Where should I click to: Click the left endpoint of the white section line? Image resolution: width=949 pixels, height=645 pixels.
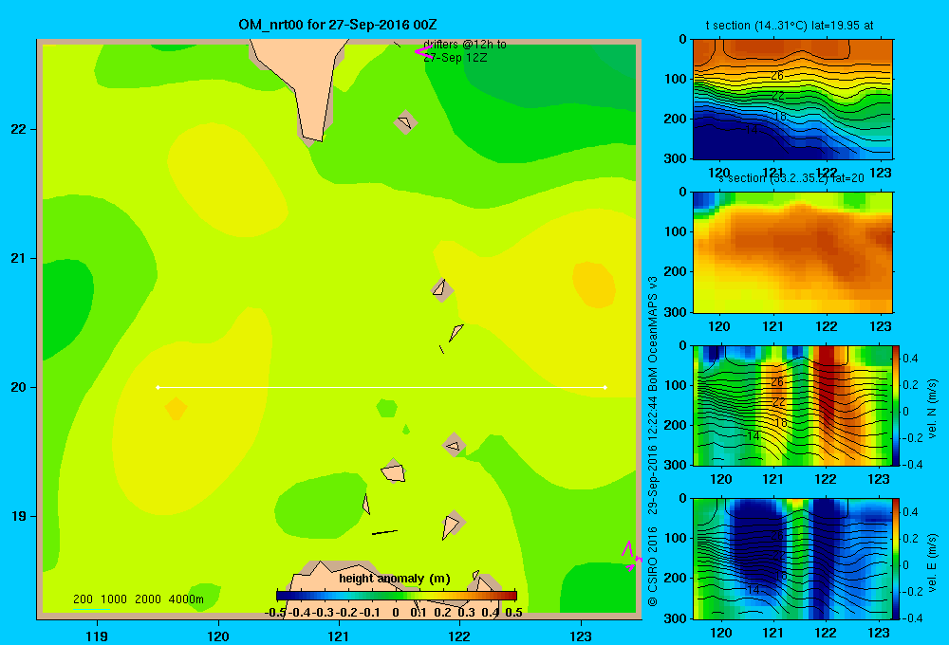[158, 387]
